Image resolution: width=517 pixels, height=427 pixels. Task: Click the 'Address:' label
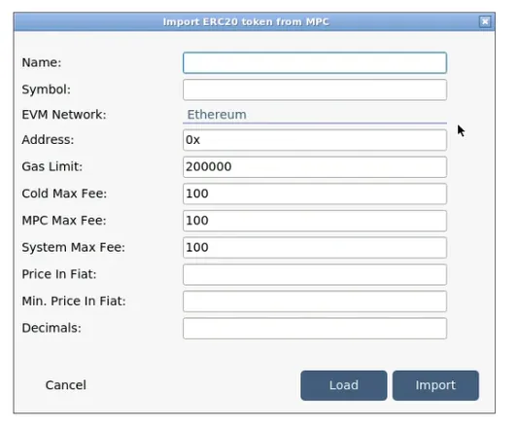pos(48,140)
